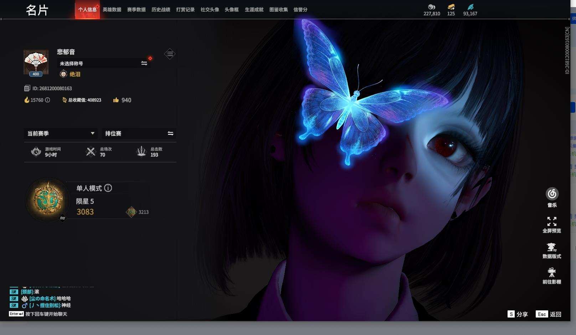Click the chat channel icon beside 神经 message
The image size is (576, 335).
[x=14, y=305]
